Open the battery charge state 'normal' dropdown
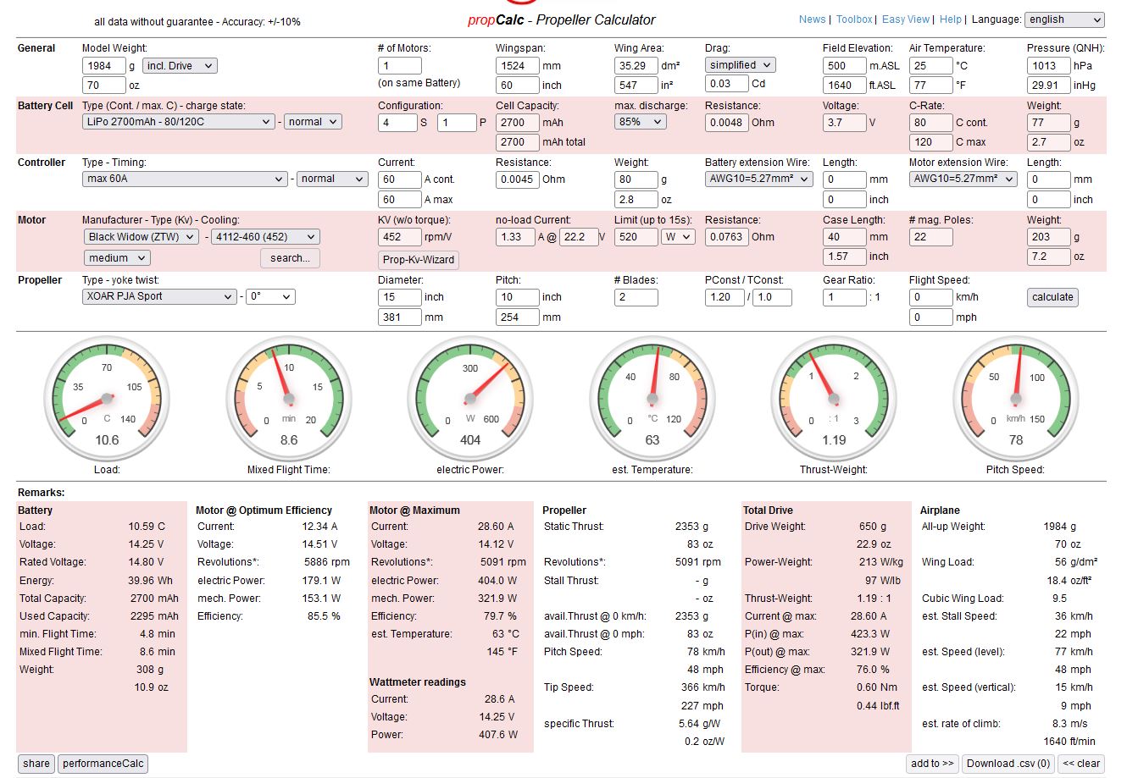1127x778 pixels. (313, 122)
